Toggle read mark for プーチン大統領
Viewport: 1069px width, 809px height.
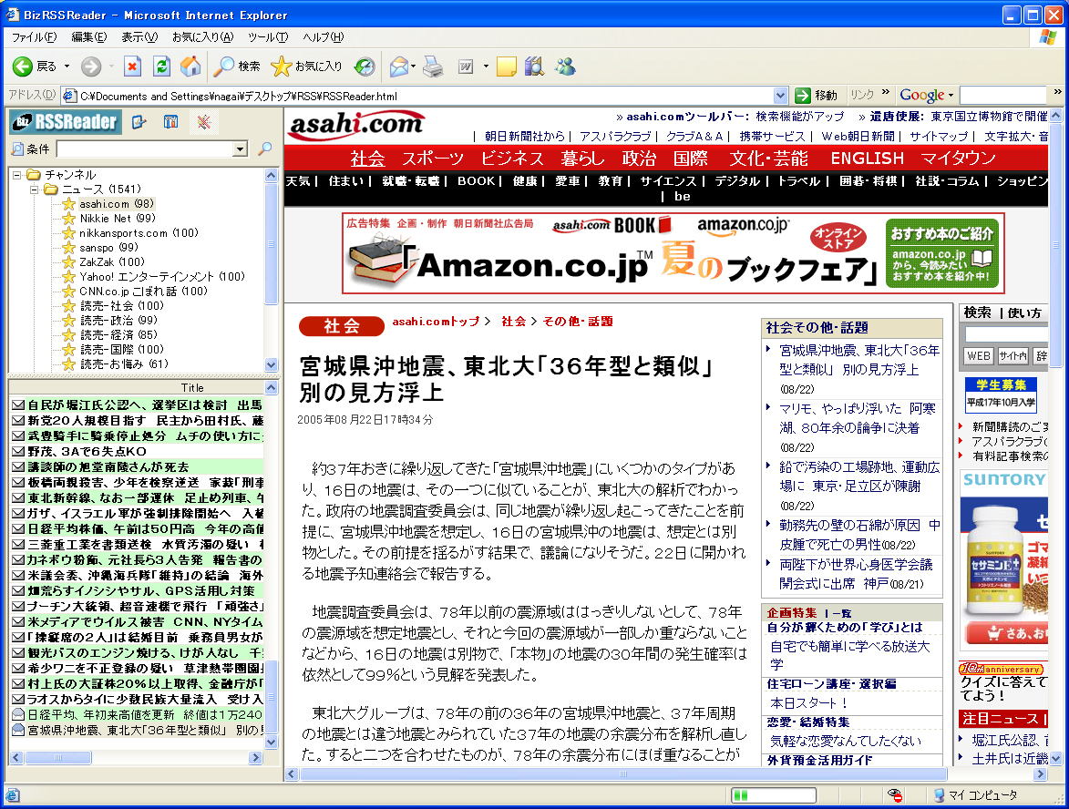pos(19,606)
